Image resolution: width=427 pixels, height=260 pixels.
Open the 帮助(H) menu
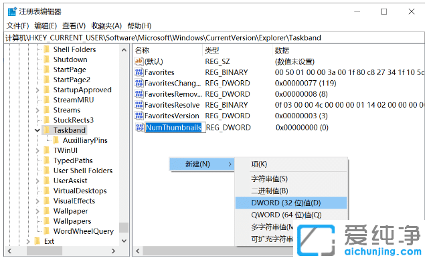[139, 26]
